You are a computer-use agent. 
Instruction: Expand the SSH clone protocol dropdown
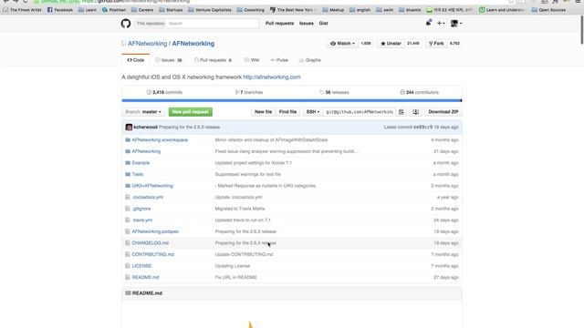(312, 112)
